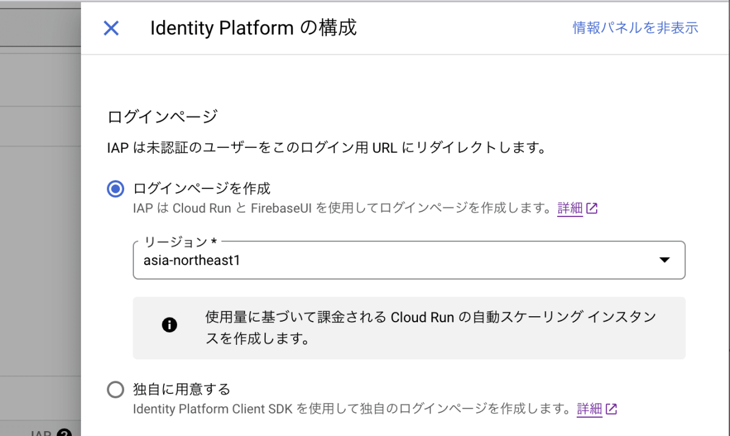Click external link icon after FirebaseUI 詳細

tap(592, 209)
